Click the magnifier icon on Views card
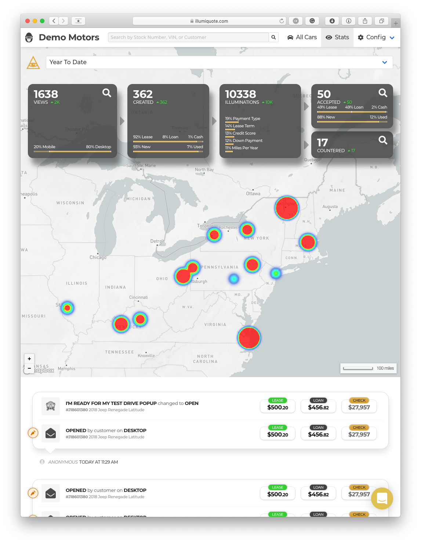This screenshot has width=421, height=544. tap(106, 93)
